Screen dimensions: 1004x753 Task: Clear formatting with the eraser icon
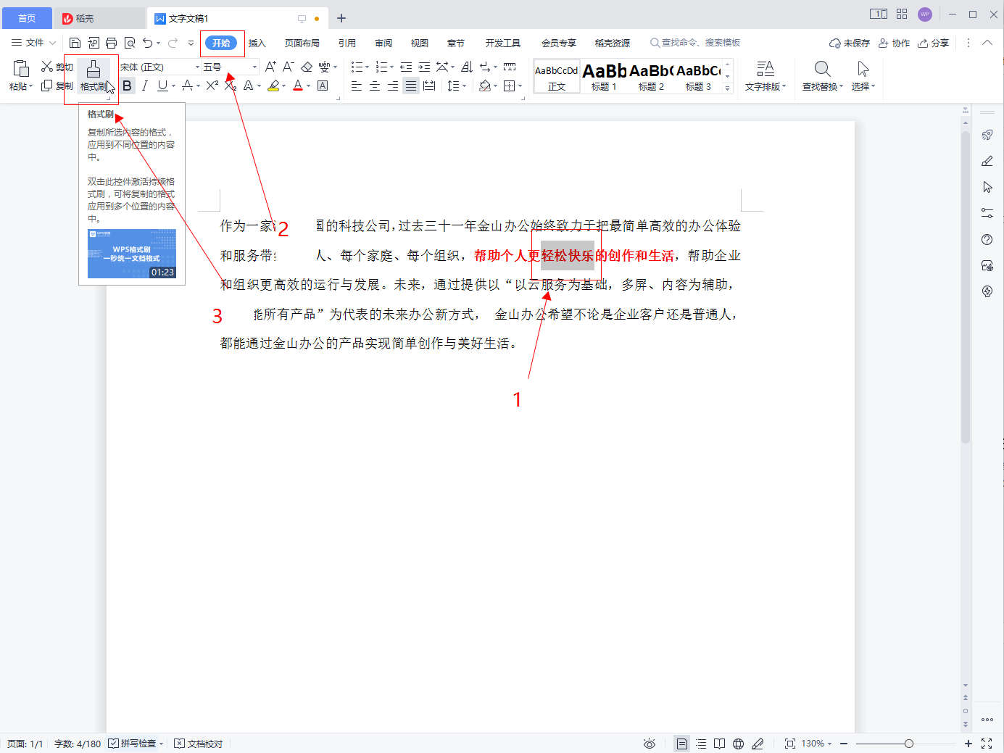pyautogui.click(x=307, y=67)
